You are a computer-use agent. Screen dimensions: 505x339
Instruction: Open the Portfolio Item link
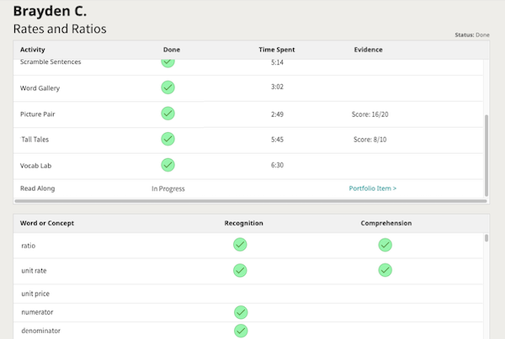point(372,188)
